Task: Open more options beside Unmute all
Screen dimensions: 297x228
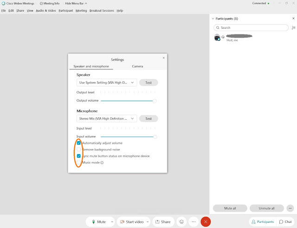Action: [x=290, y=208]
